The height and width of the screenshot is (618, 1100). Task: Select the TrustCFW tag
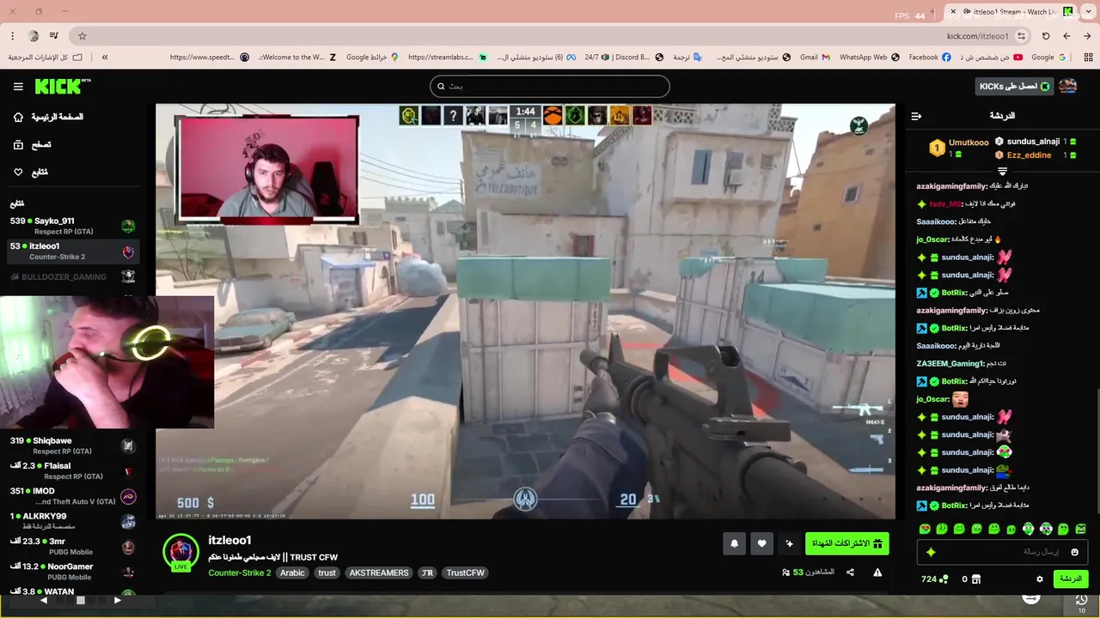465,573
